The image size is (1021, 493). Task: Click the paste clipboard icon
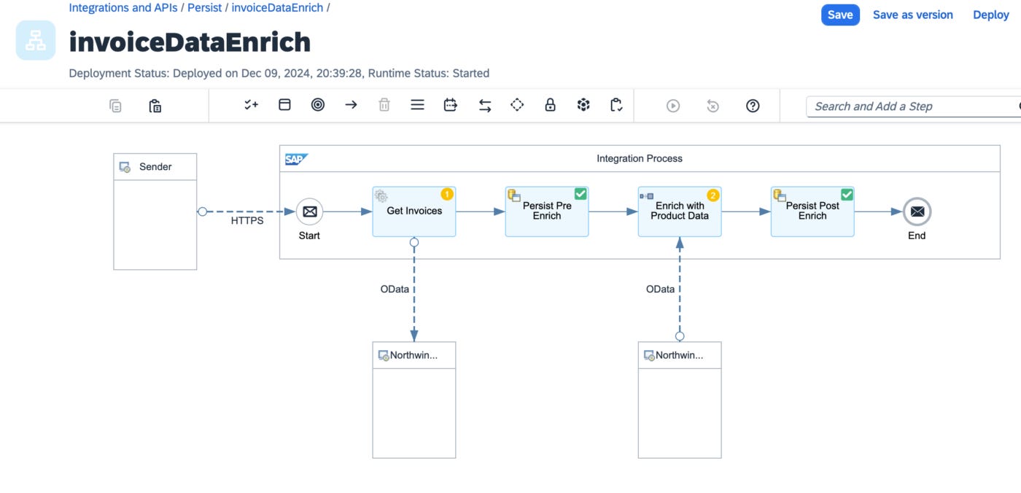(x=155, y=106)
